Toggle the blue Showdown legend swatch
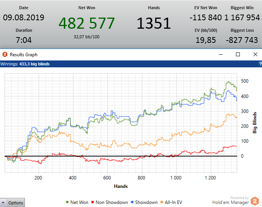The height and width of the screenshot is (207, 262). pos(132,202)
